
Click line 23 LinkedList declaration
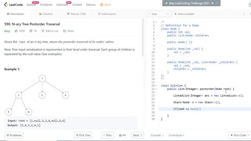208,96
